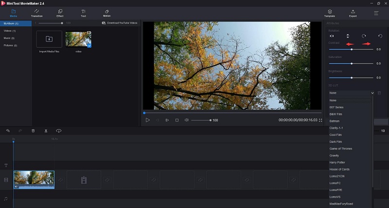Select Game of Thrones LUT option
Screen dimensions: 389x208
tap(341, 149)
